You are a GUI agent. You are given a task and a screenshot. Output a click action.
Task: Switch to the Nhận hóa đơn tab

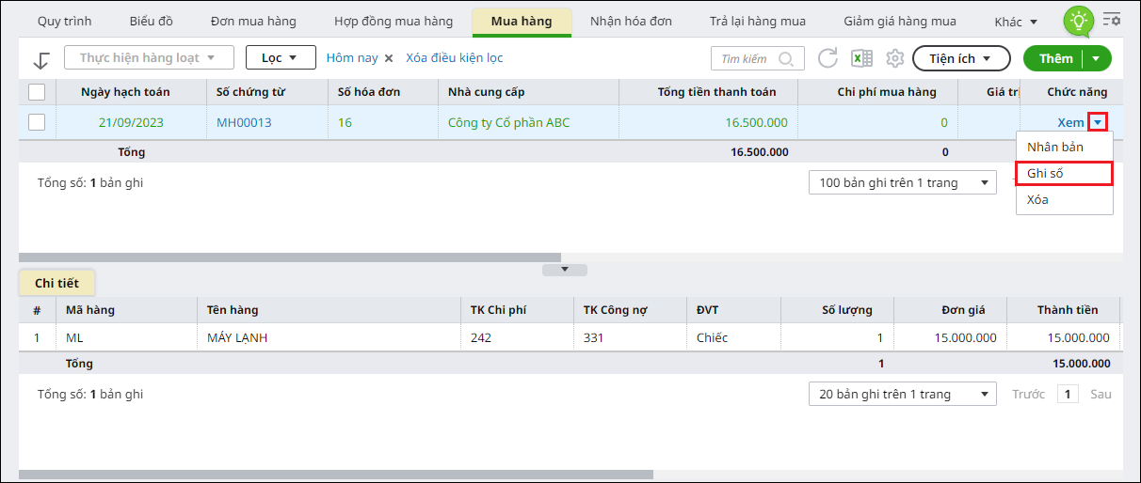631,21
